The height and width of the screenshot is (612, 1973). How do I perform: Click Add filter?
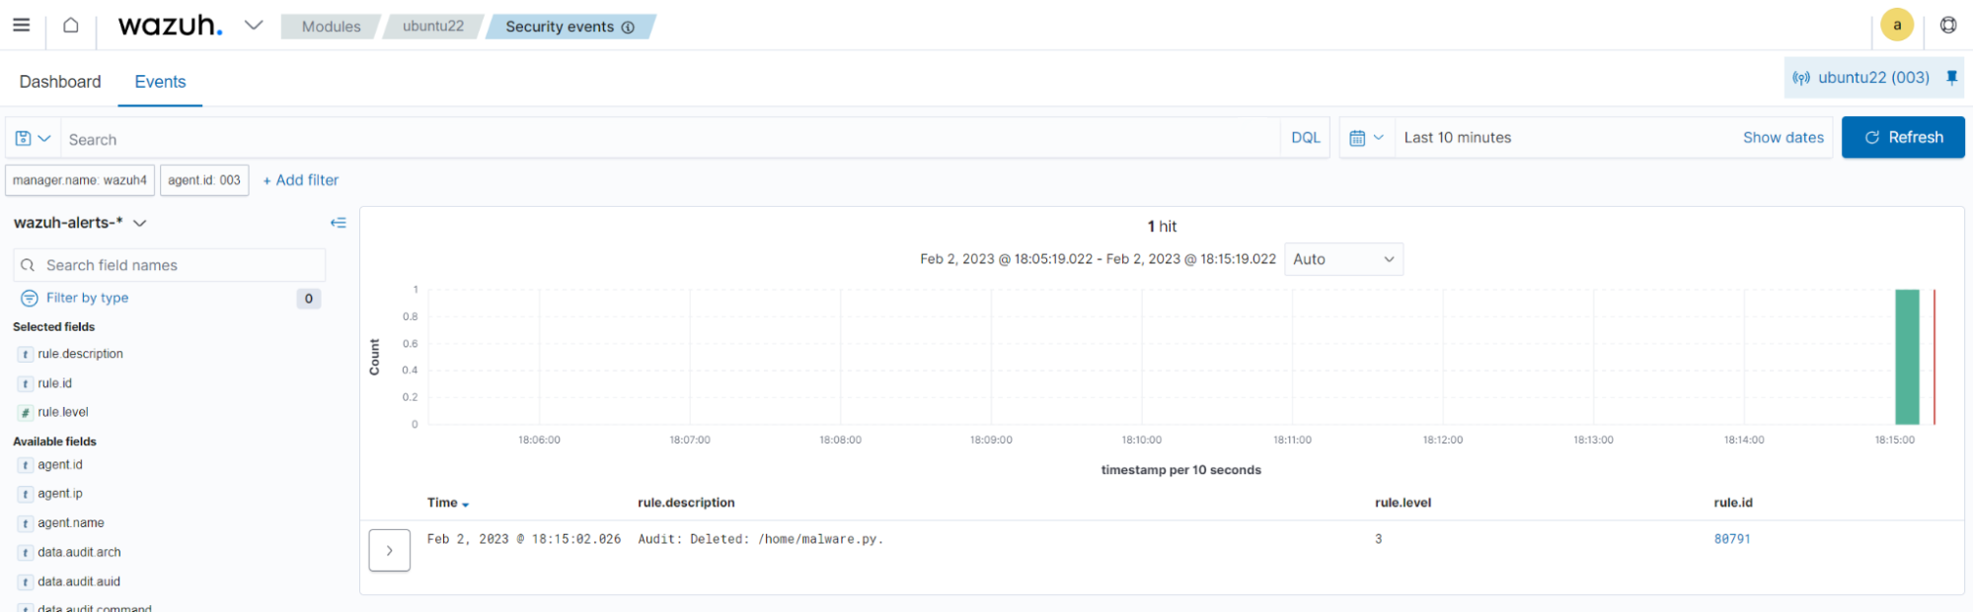[x=300, y=180]
